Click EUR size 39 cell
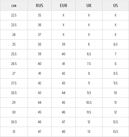129x137 pixels. 63,44
